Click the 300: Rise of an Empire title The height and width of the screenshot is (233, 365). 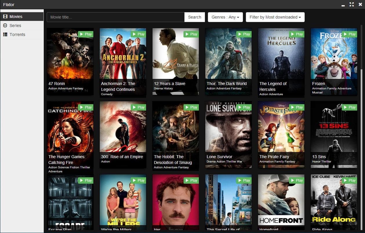click(122, 157)
